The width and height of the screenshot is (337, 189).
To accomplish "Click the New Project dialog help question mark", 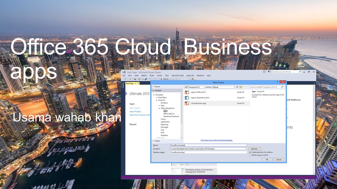I will pos(277,82).
